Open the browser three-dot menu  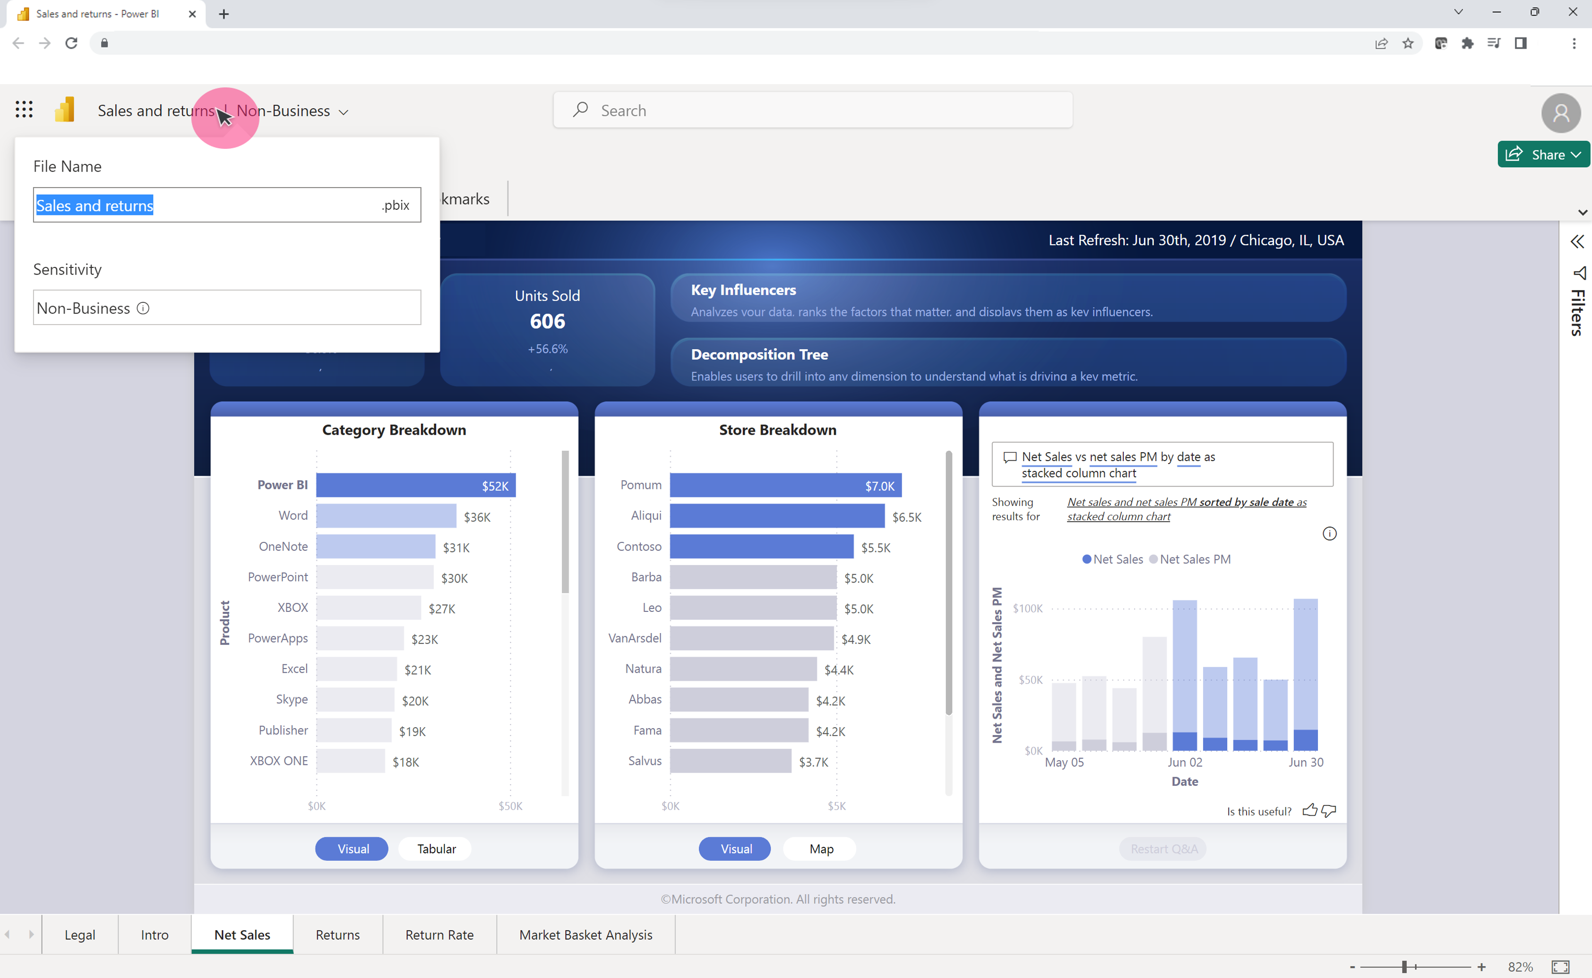pos(1574,43)
